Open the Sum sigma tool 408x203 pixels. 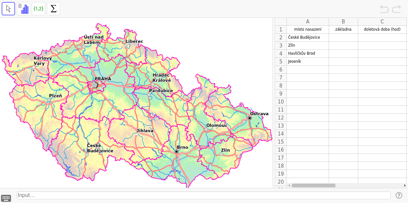pyautogui.click(x=54, y=9)
